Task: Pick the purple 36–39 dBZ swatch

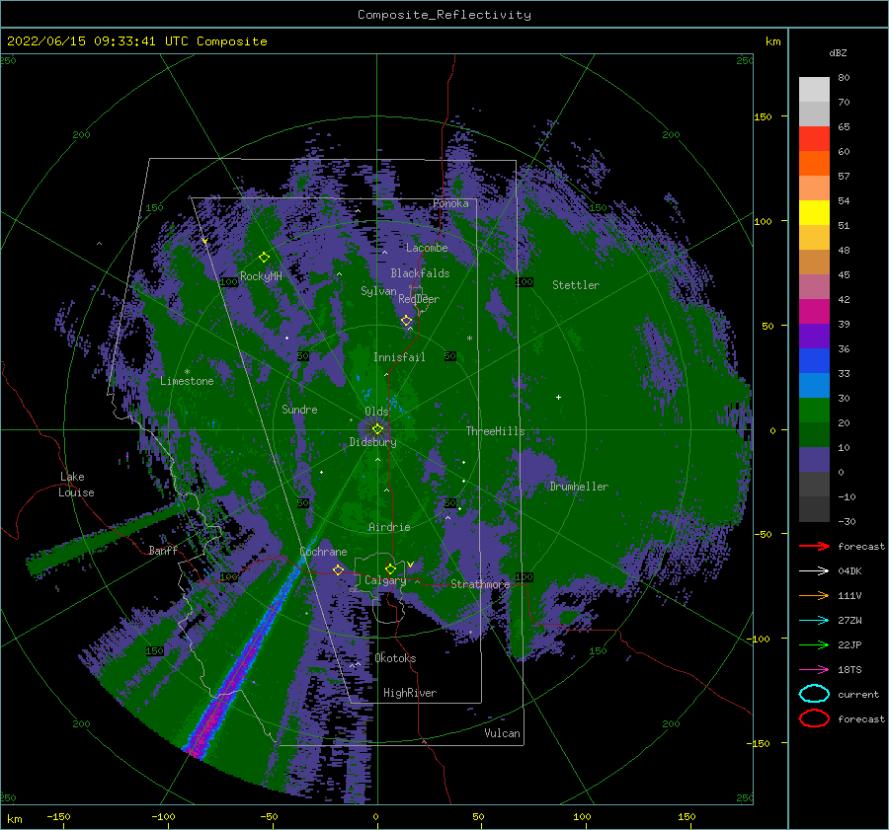Action: (814, 337)
